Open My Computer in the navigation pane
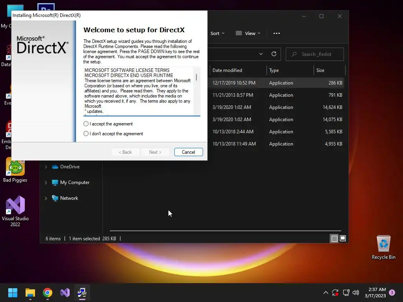 (x=71, y=182)
